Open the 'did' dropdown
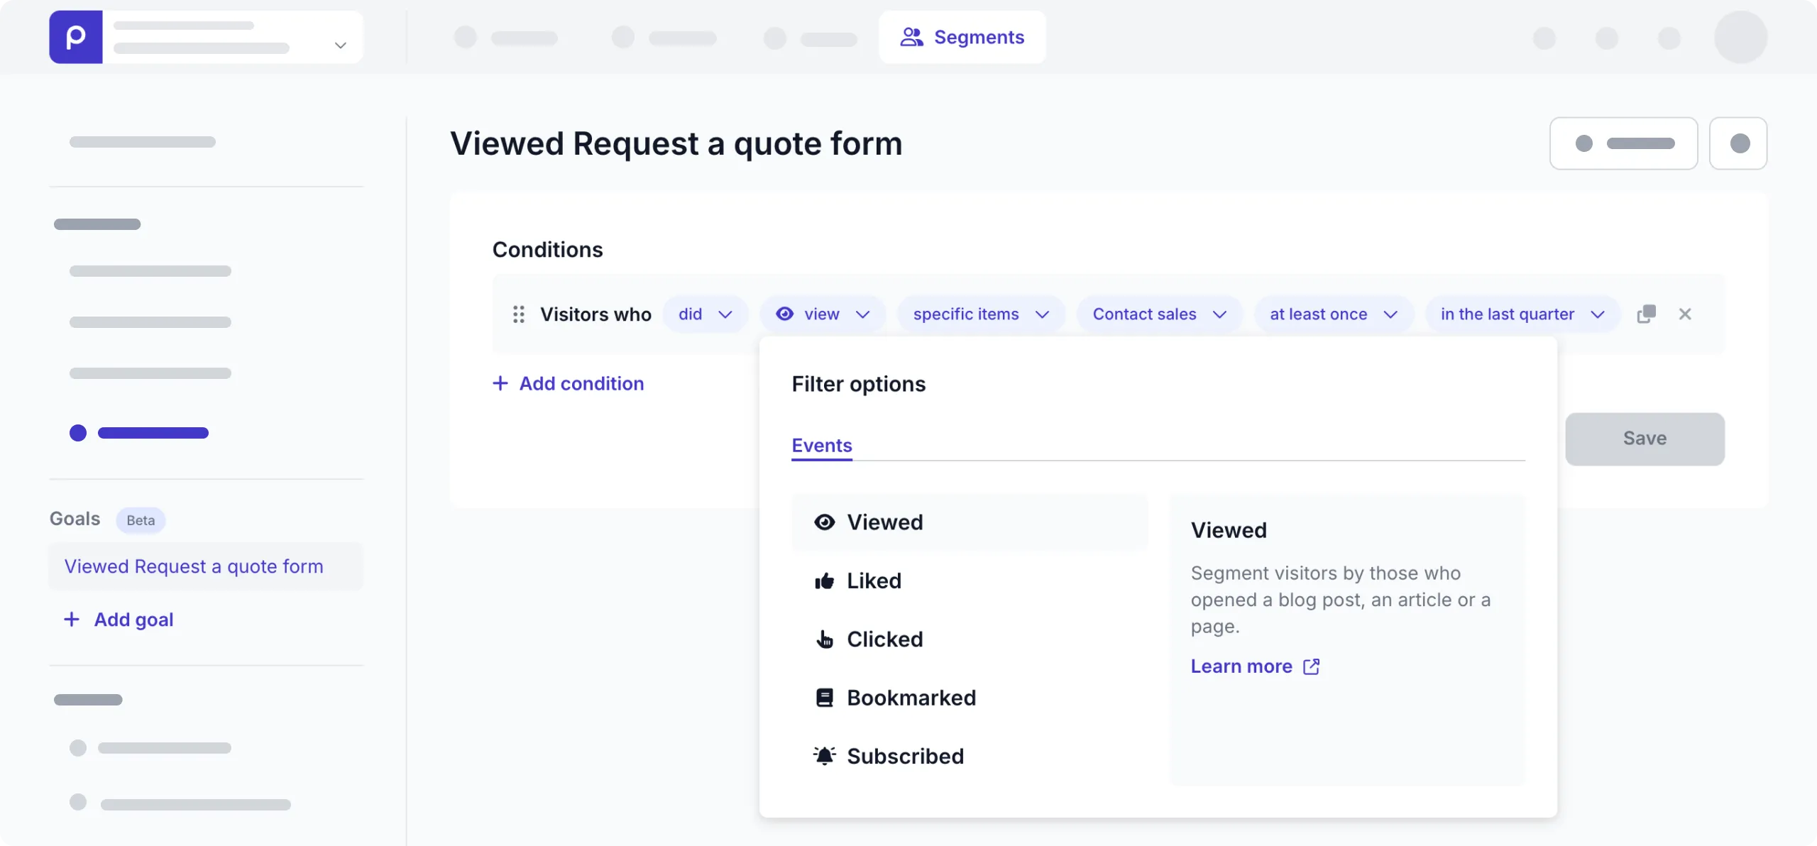 coord(705,314)
